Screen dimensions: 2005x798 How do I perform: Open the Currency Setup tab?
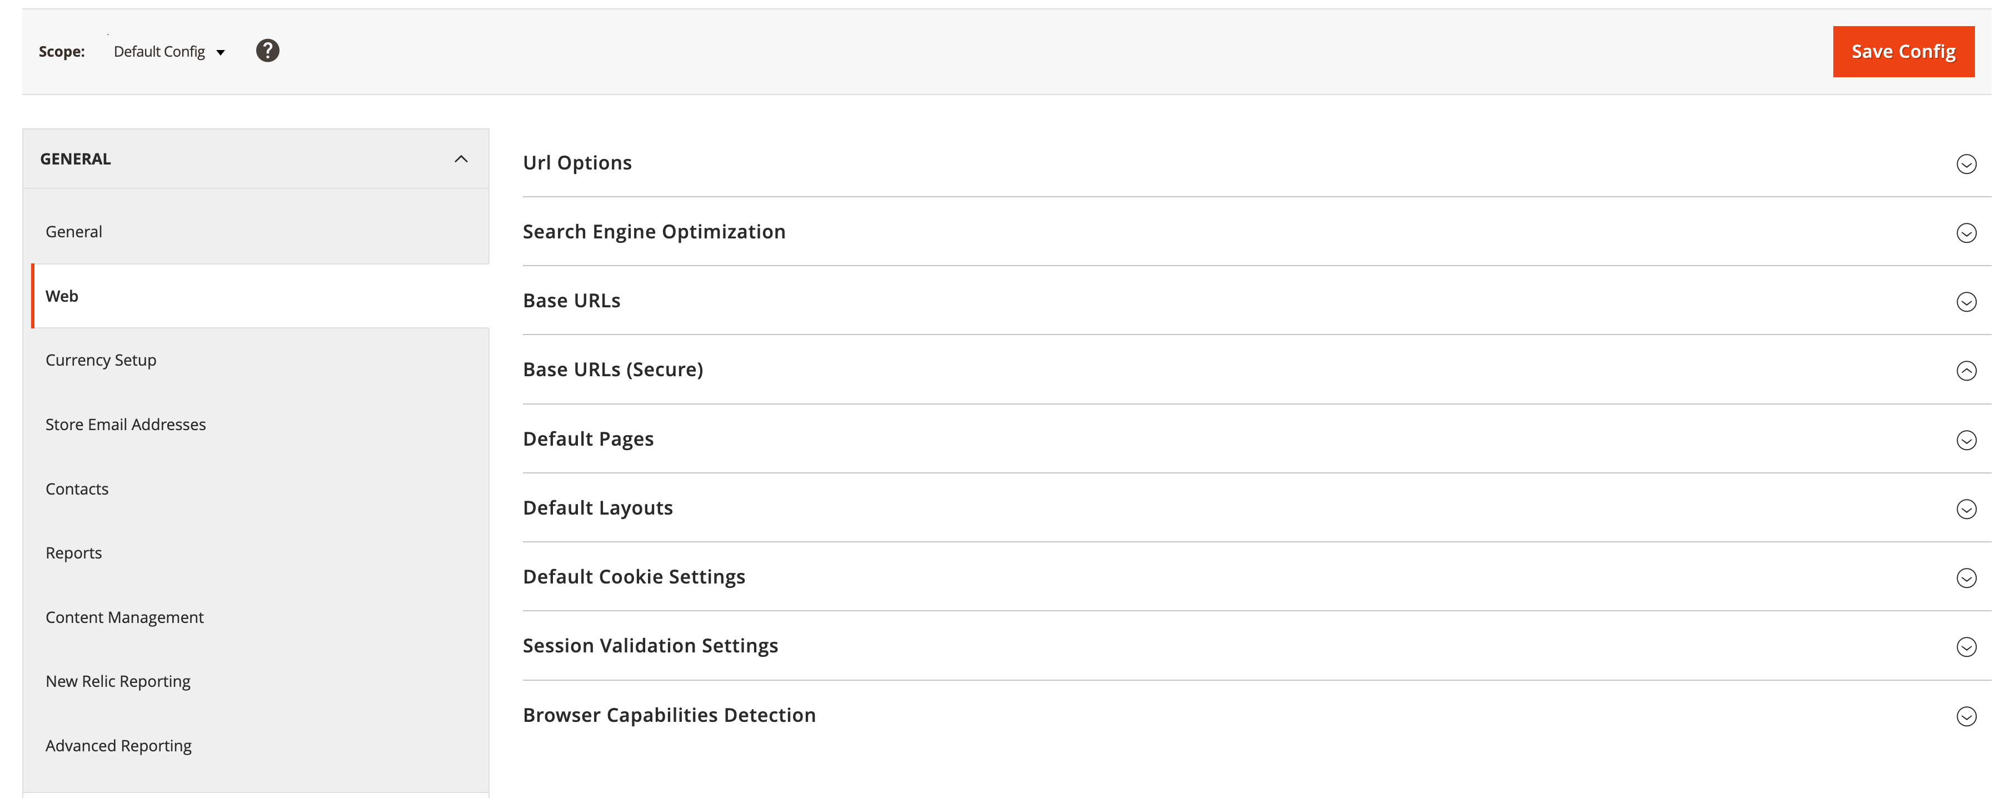pyautogui.click(x=101, y=360)
